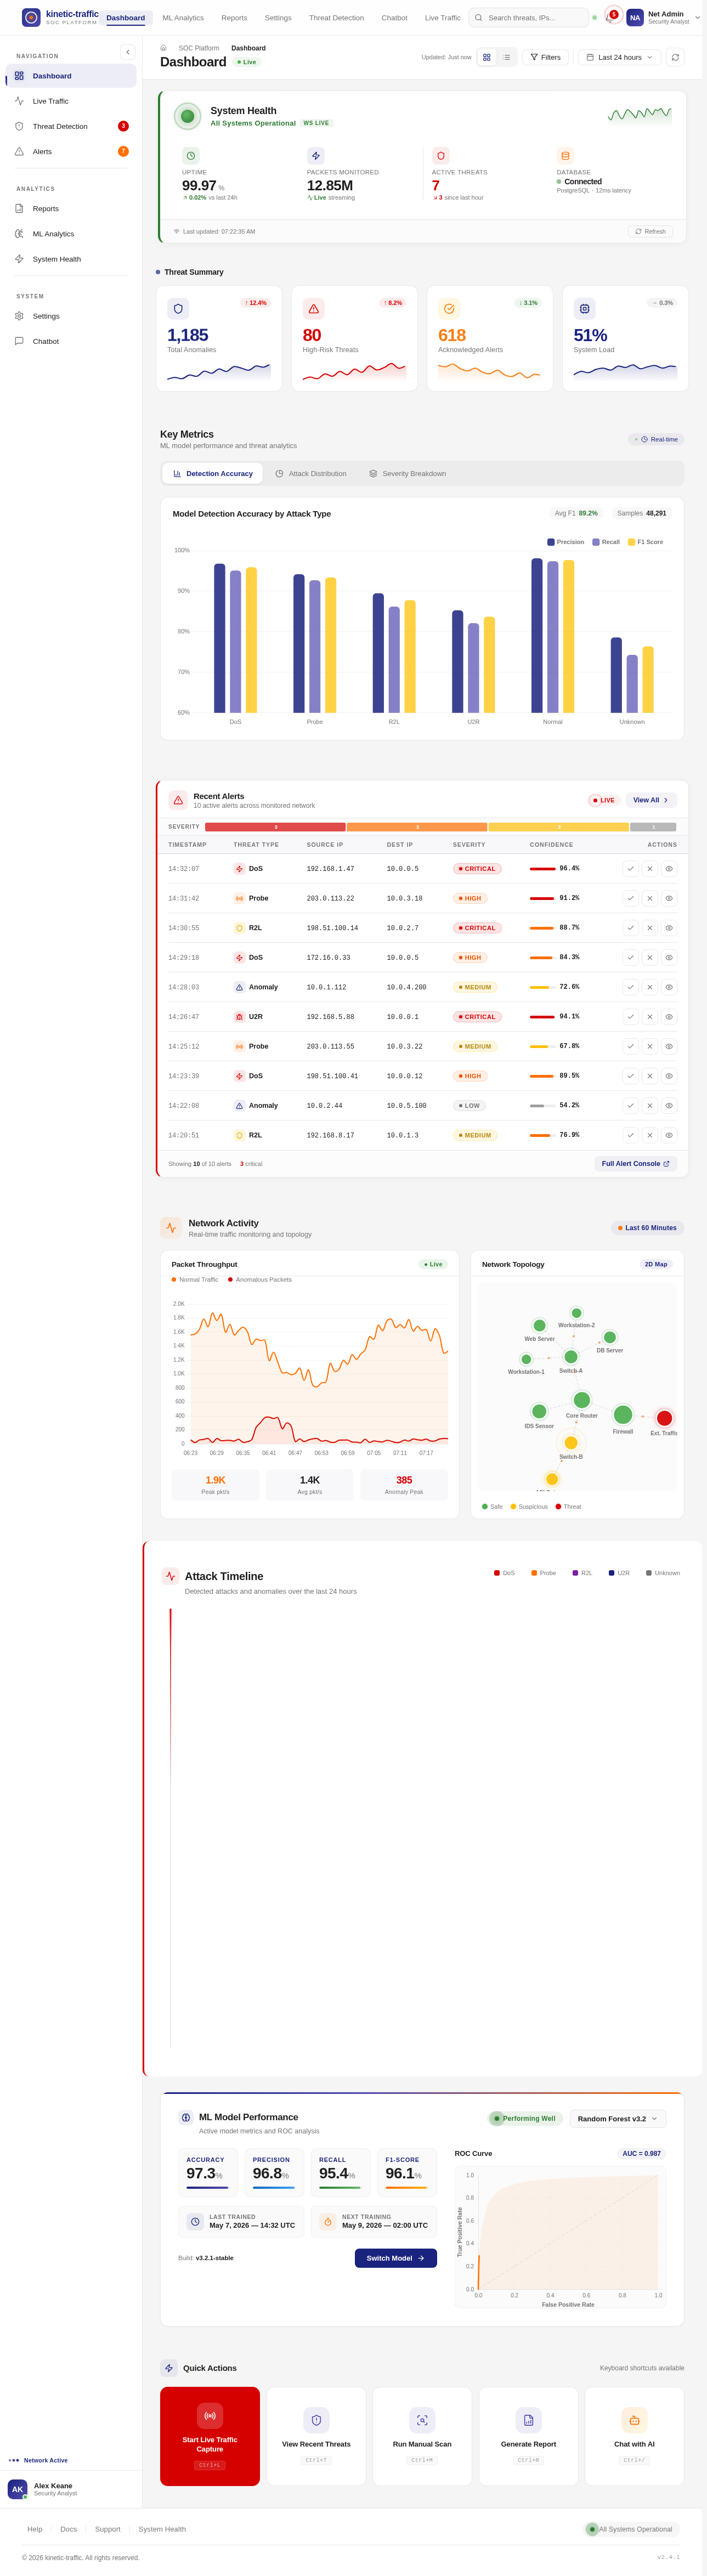Open Threat Detection in the top navigation
707x2576 pixels.
coord(336,18)
